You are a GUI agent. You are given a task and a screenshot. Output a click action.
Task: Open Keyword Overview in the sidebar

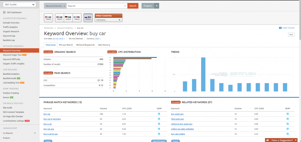[20, 51]
